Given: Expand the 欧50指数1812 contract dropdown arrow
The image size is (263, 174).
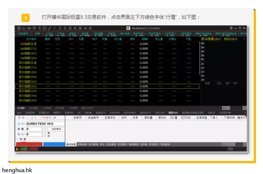Looking at the screenshot, I should click(x=244, y=39).
